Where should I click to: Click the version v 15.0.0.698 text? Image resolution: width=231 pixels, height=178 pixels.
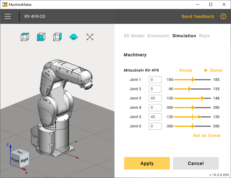[219, 175]
